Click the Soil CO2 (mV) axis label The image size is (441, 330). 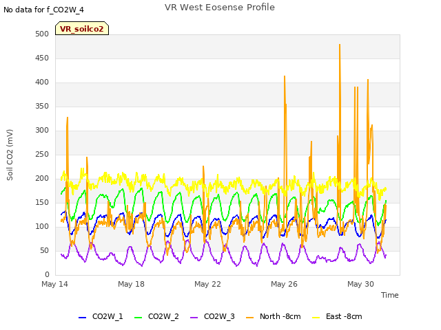(10, 155)
